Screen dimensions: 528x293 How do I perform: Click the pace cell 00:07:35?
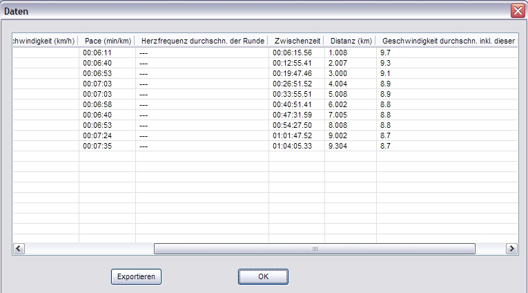[x=96, y=146]
